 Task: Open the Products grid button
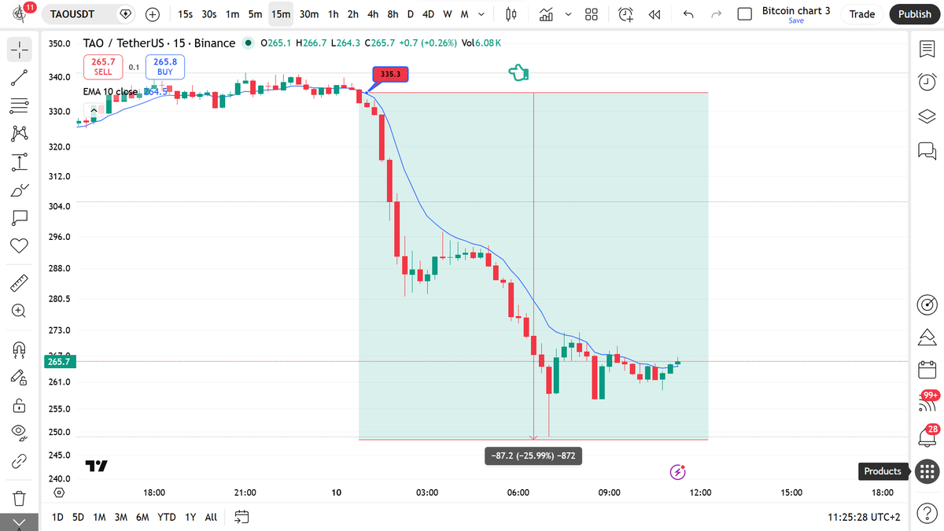click(927, 471)
